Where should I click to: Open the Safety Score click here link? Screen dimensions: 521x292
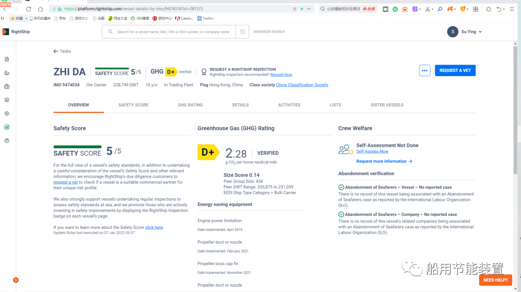coord(154,227)
